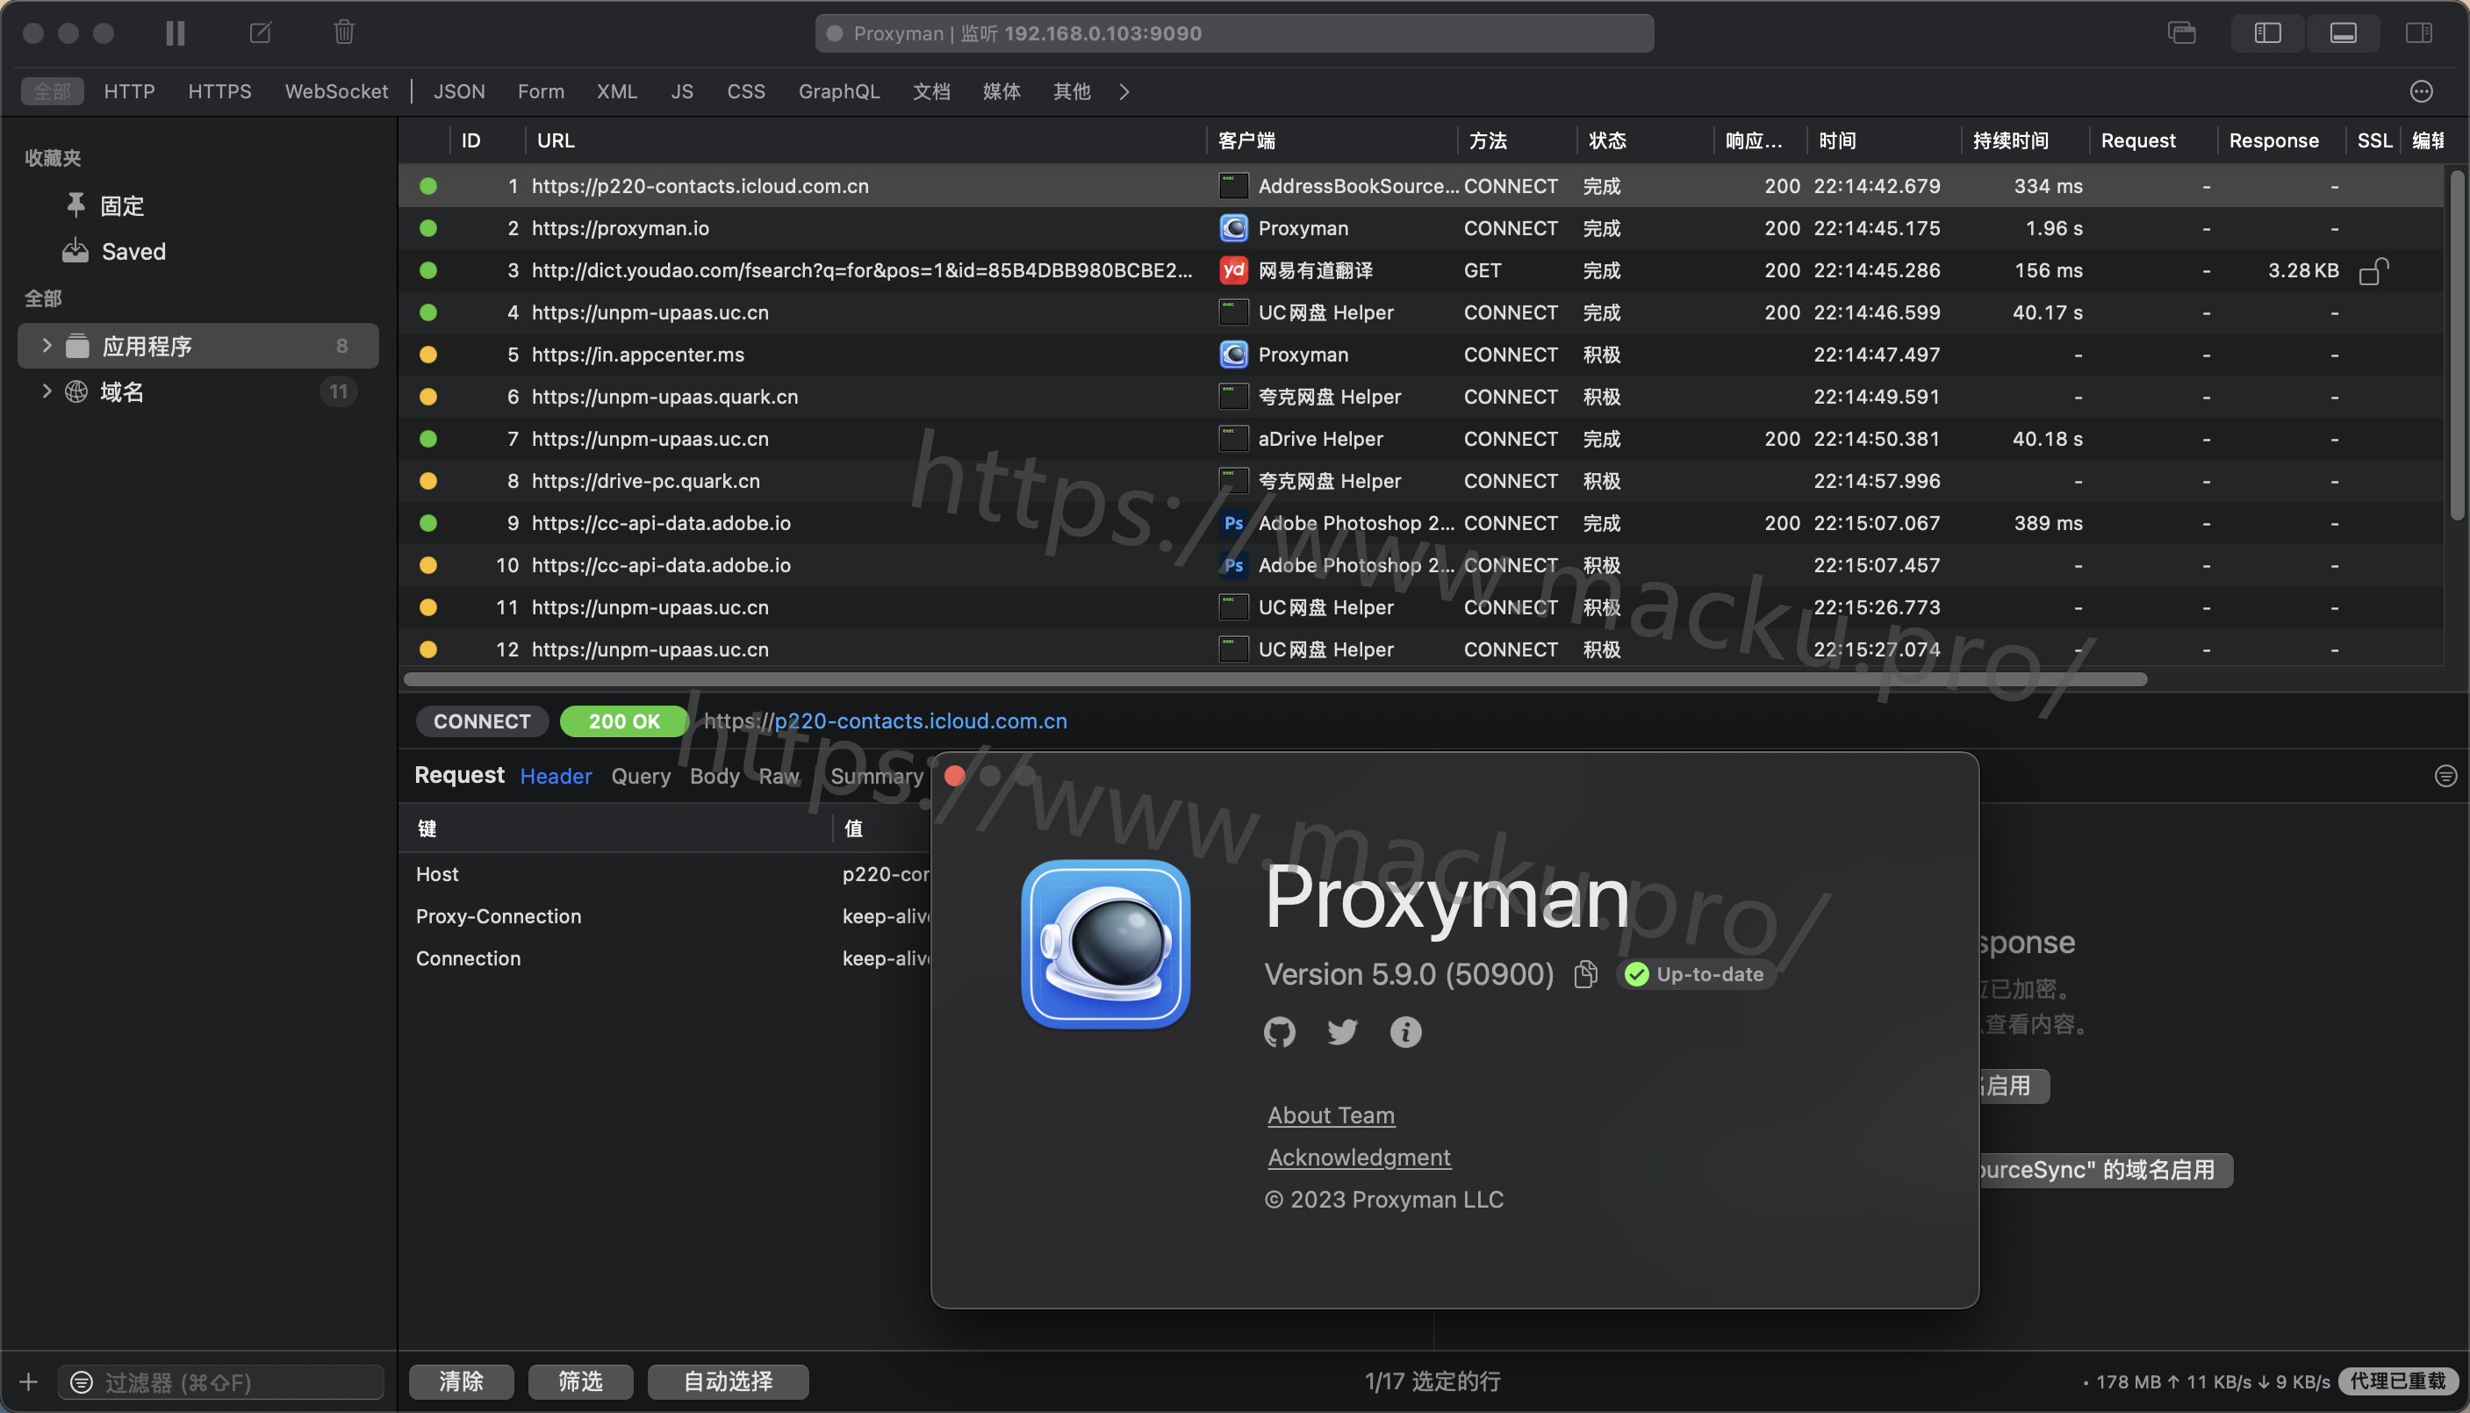The width and height of the screenshot is (2470, 1413).
Task: Click yellow status dot of row 12
Action: (428, 649)
